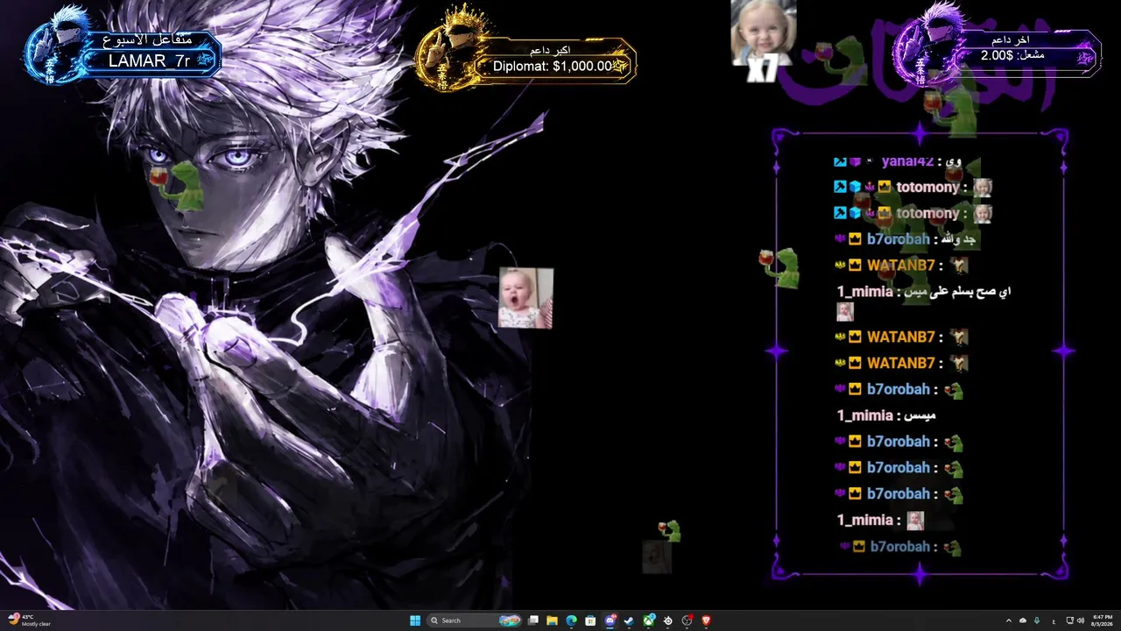The width and height of the screenshot is (1121, 631).
Task: Click the baby emote under the 1_mimia message
Action: click(x=845, y=311)
